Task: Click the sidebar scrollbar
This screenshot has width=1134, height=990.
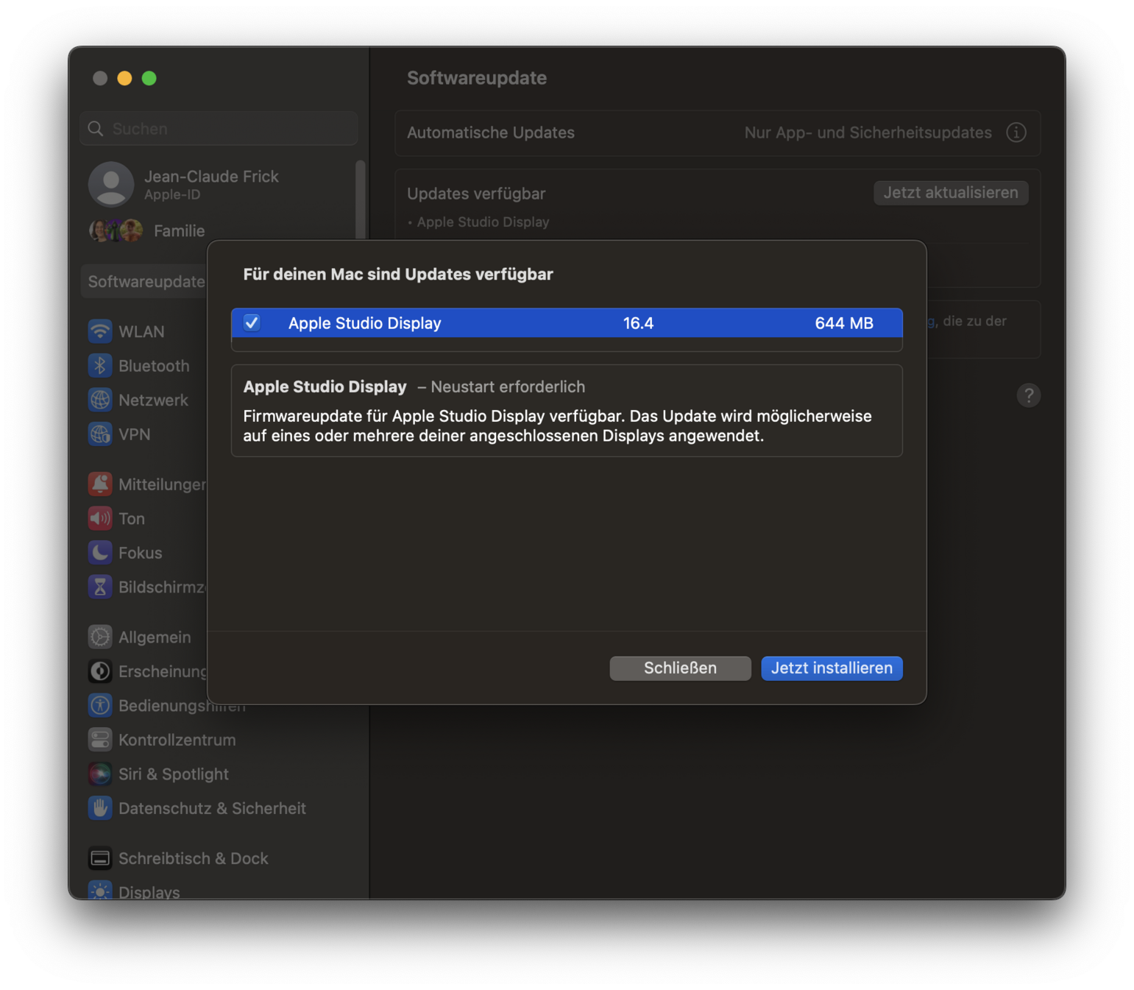Action: [x=360, y=199]
